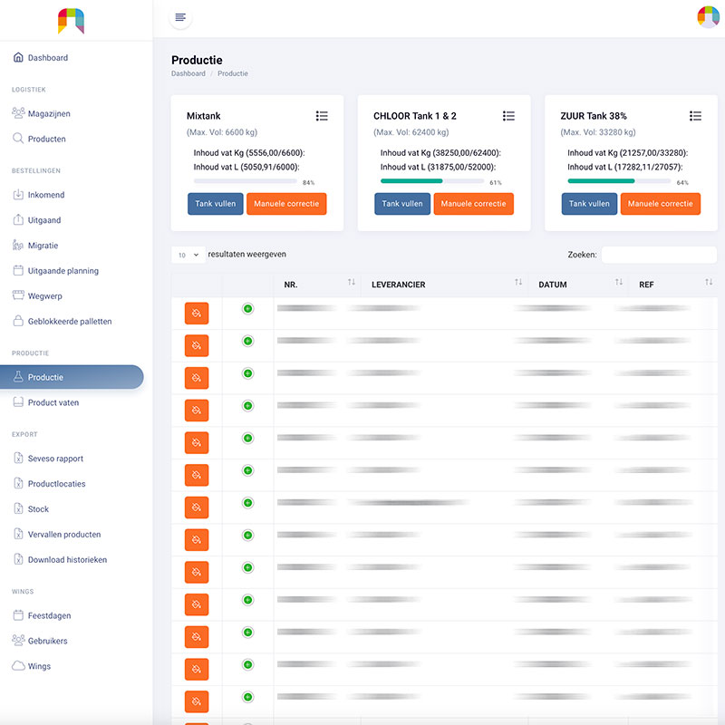Click Mixtank 84% progress bar
Viewport: 725px width, 725px height.
(x=245, y=181)
